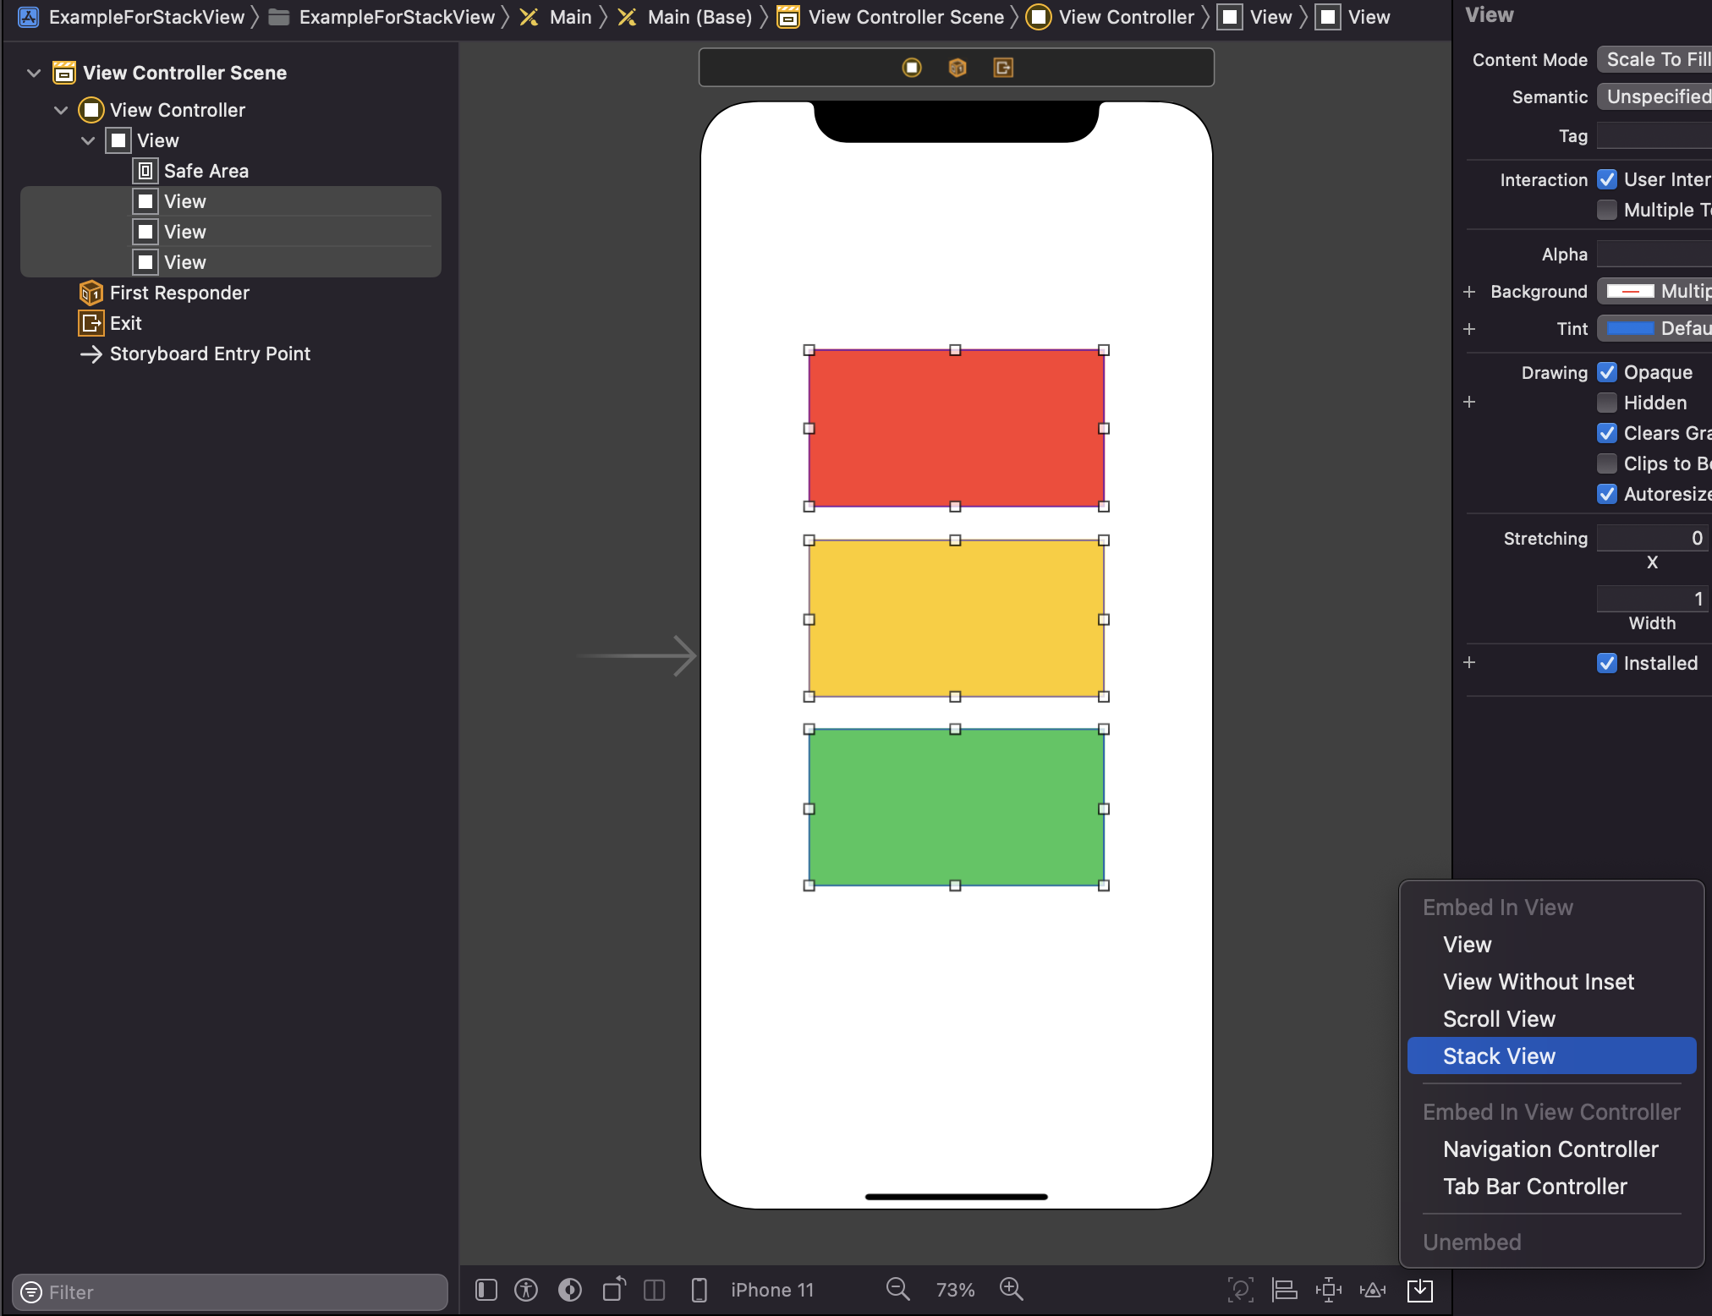Toggle the appearance light/dark icon
Viewport: 1712px width, 1316px height.
click(570, 1290)
